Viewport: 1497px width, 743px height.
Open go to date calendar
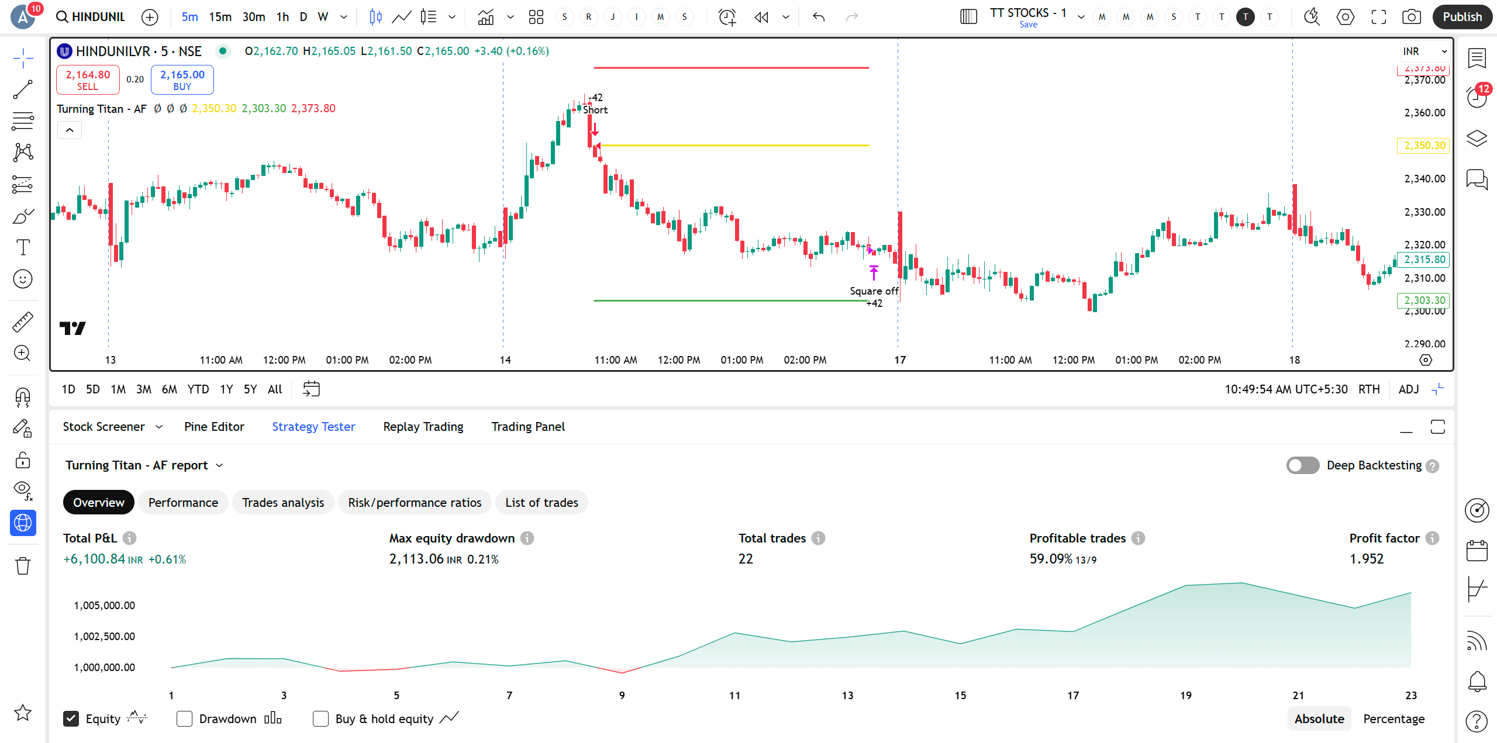click(x=311, y=389)
